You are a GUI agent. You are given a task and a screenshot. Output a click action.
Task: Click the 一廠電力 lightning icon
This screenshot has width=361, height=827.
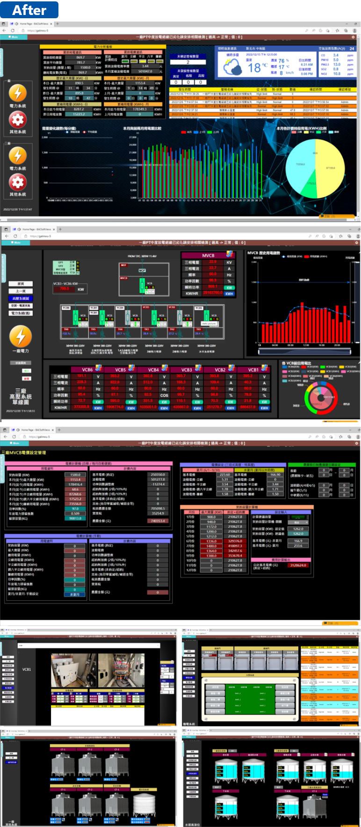coord(21,336)
